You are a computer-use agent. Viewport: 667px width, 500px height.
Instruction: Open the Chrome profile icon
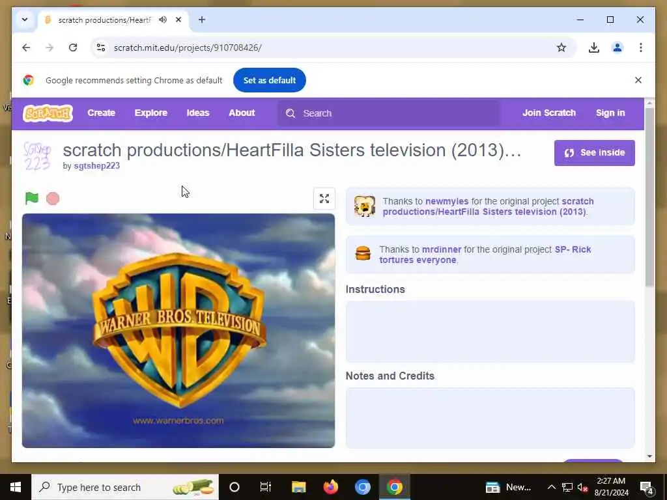point(617,48)
